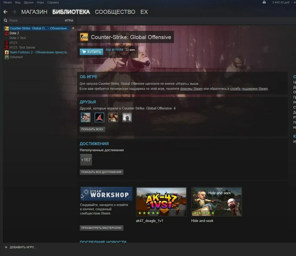Click the ДОСТИЖЕНИЯ section heading
This screenshot has height=256, width=296.
[x=94, y=144]
